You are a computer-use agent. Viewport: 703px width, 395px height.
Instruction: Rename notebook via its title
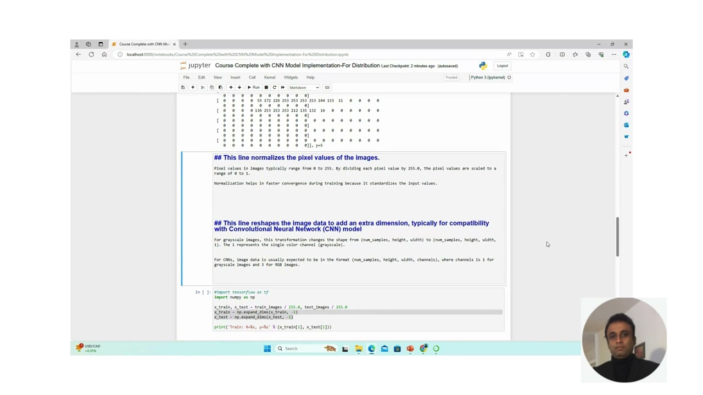pyautogui.click(x=297, y=65)
